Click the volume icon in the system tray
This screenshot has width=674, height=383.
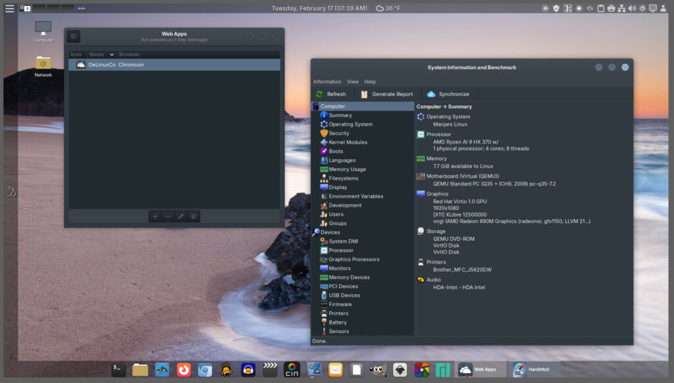(632, 8)
